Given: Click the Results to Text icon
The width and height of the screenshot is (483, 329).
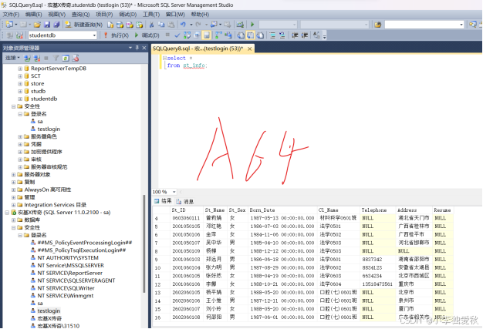Looking at the screenshot, I should (241, 35).
